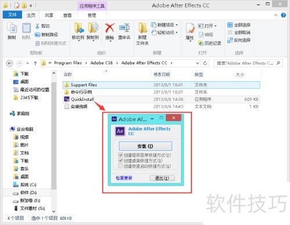
Task: Select the Software (D:) drive
Action: click(25, 193)
